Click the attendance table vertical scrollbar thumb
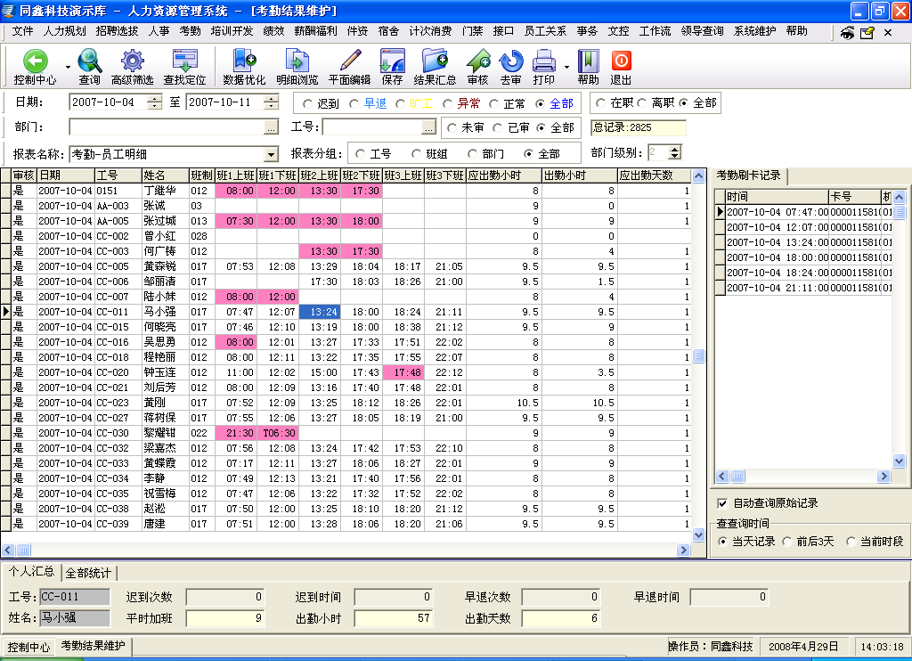Viewport: 912px width, 661px height. click(698, 355)
